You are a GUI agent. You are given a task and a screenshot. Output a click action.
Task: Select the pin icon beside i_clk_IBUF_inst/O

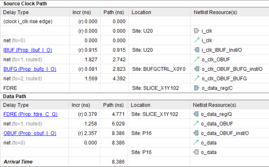196,50
